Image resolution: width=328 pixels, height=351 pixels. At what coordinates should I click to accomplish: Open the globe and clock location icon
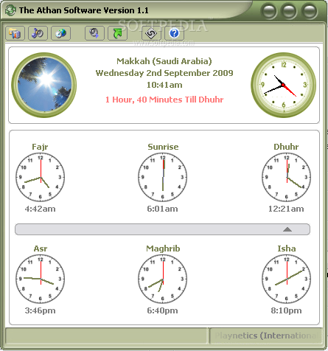60,33
